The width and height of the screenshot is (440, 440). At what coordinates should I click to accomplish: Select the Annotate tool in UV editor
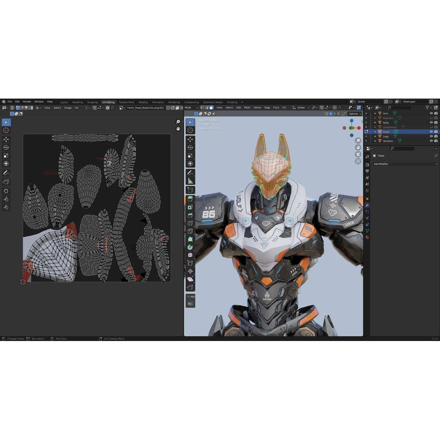(6, 173)
